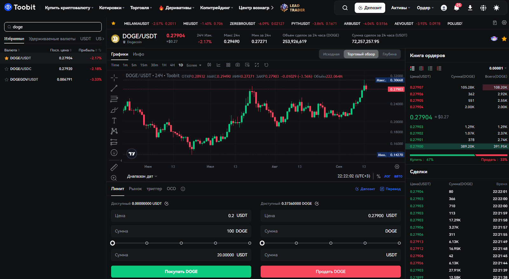The width and height of the screenshot is (509, 279).
Task: Remove DOGE/USDT from favorites via header star
Action: click(x=504, y=39)
